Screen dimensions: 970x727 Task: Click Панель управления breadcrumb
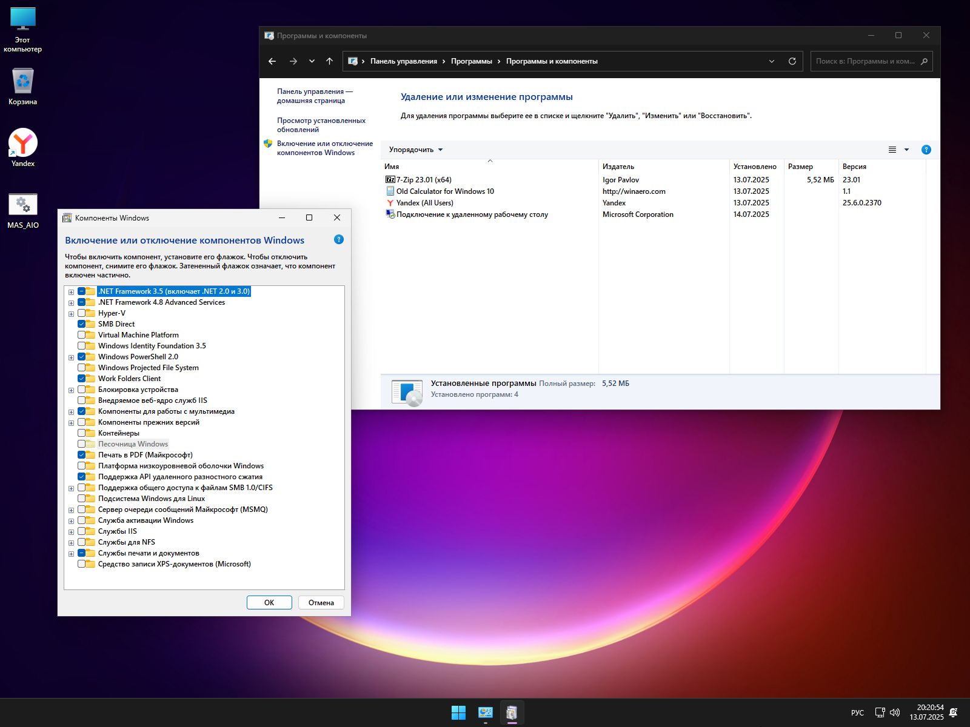click(404, 61)
